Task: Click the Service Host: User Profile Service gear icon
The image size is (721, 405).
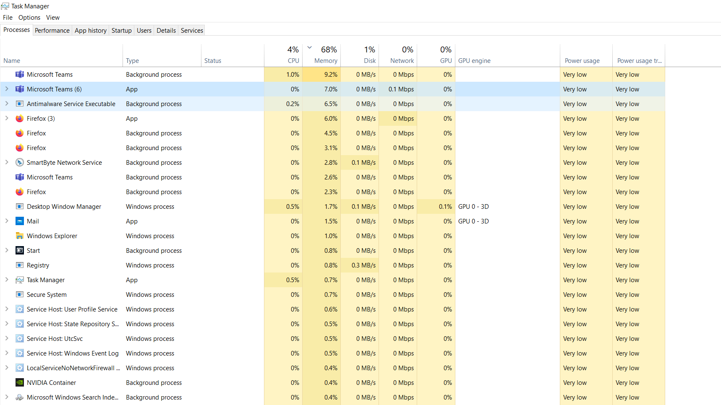Action: point(20,309)
